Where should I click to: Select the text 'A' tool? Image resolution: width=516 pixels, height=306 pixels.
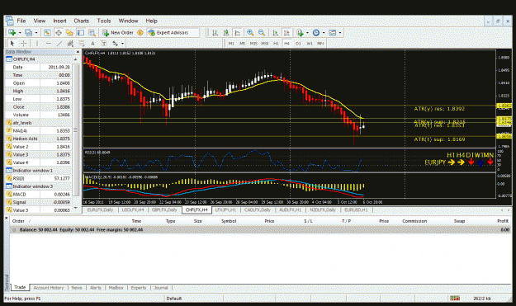(x=92, y=43)
